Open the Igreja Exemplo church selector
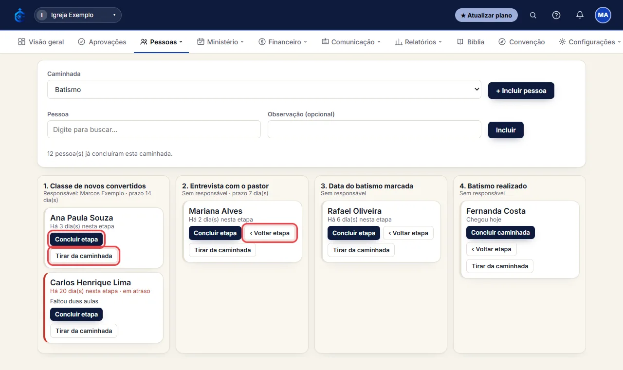623x370 pixels. click(x=78, y=15)
